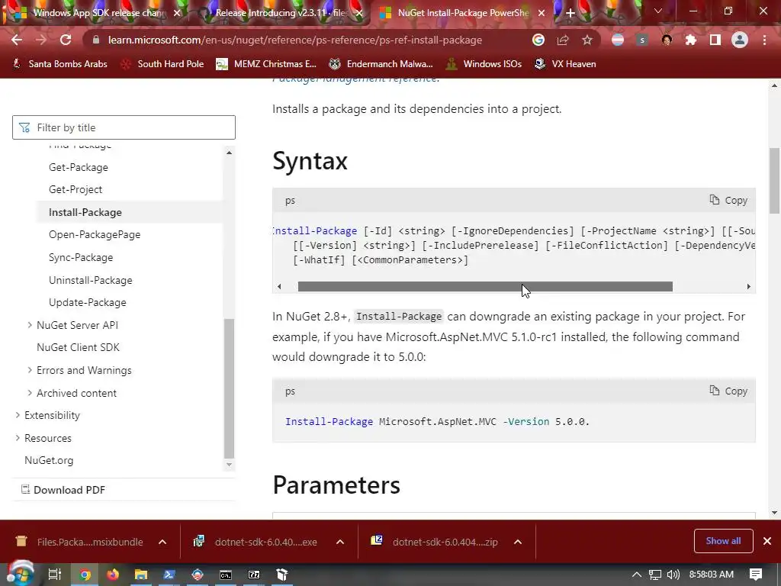Open File Explorer from the taskbar
Screen dimensions: 781x586
141,575
